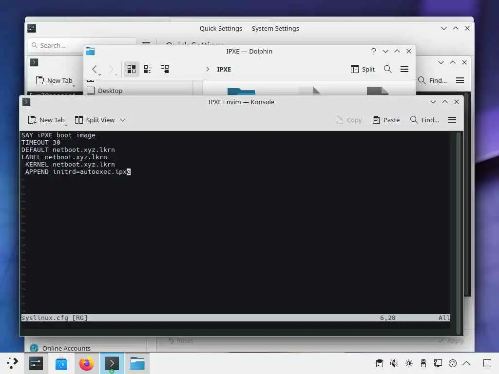This screenshot has height=374, width=499.
Task: Expand breadcrumb arrow before IPXE
Action: click(x=208, y=69)
